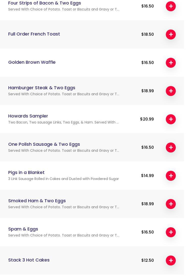Click plus icon for Stack 3 Hot Cakes

coord(171,260)
